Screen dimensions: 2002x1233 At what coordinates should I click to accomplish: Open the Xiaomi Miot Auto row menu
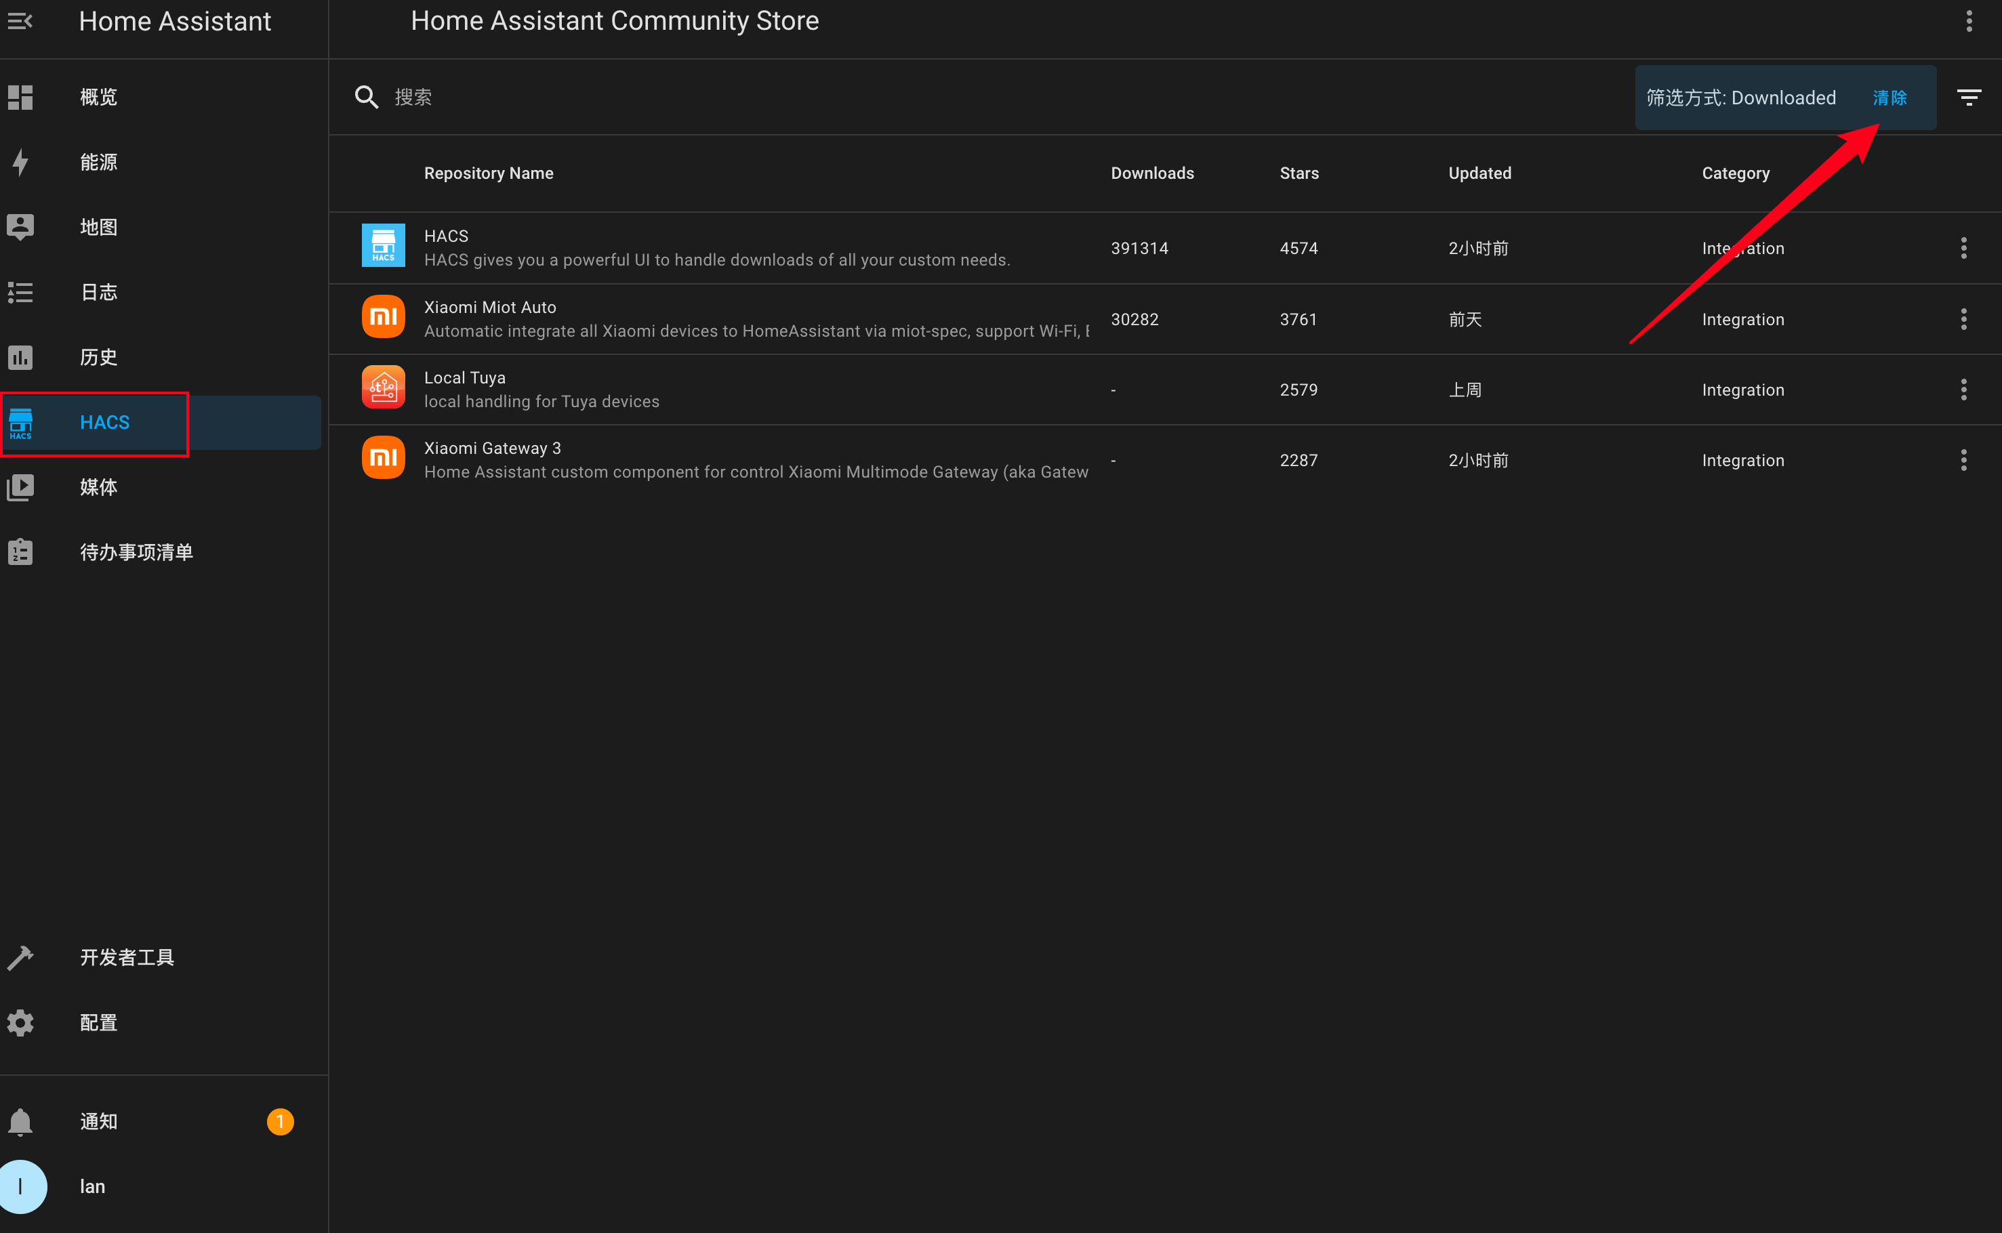click(1963, 319)
